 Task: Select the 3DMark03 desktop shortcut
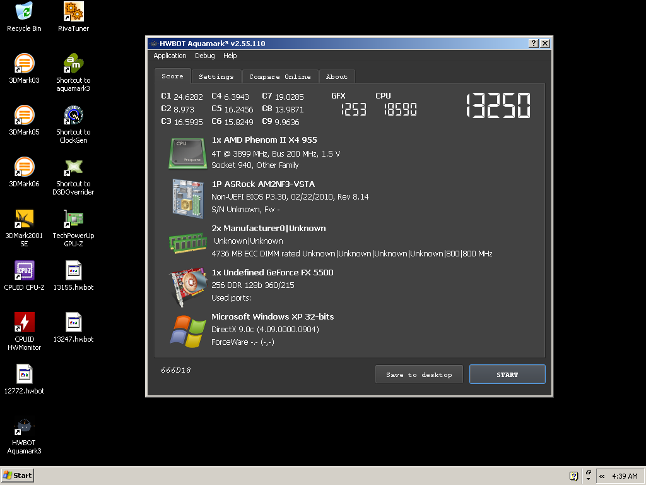point(25,69)
